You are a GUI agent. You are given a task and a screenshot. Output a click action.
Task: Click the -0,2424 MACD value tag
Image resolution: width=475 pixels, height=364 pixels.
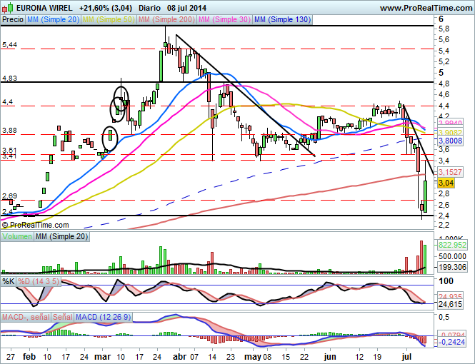click(451, 342)
